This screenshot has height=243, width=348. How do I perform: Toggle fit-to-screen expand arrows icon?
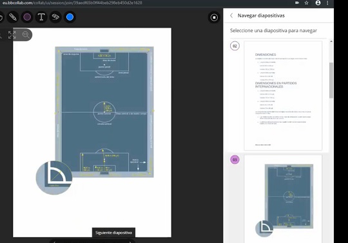coord(12,35)
